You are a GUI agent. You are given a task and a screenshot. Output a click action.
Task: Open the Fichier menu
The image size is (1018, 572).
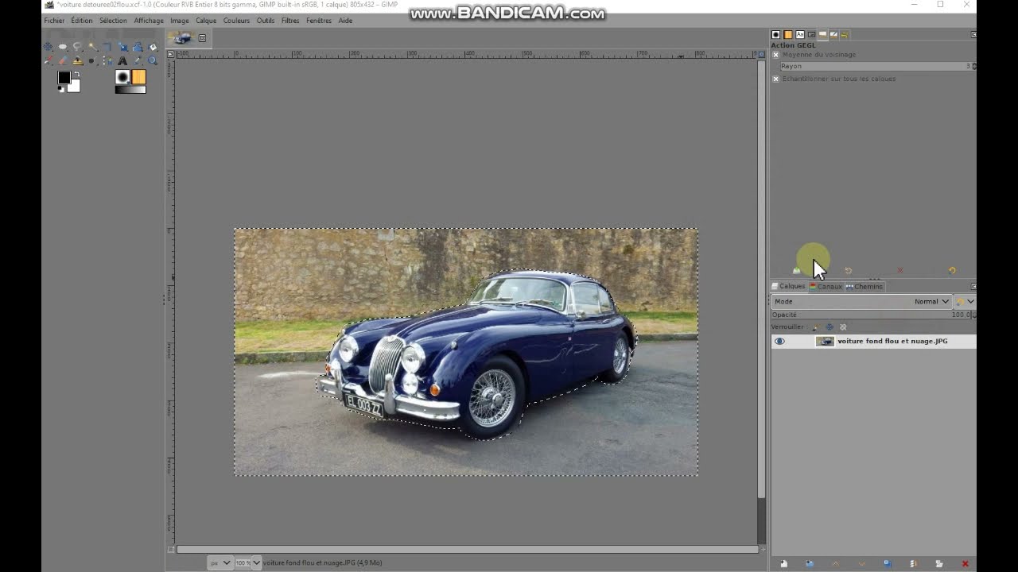(54, 21)
